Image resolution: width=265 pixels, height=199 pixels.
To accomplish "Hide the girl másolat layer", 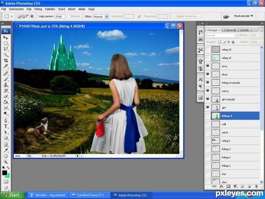I will coord(208,99).
